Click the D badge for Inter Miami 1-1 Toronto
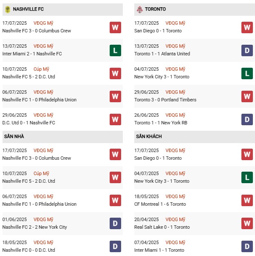This screenshot has width=255, height=256. 247,246
